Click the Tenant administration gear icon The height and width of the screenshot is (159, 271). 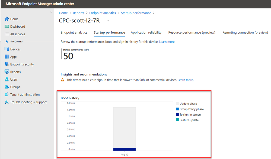click(7, 94)
